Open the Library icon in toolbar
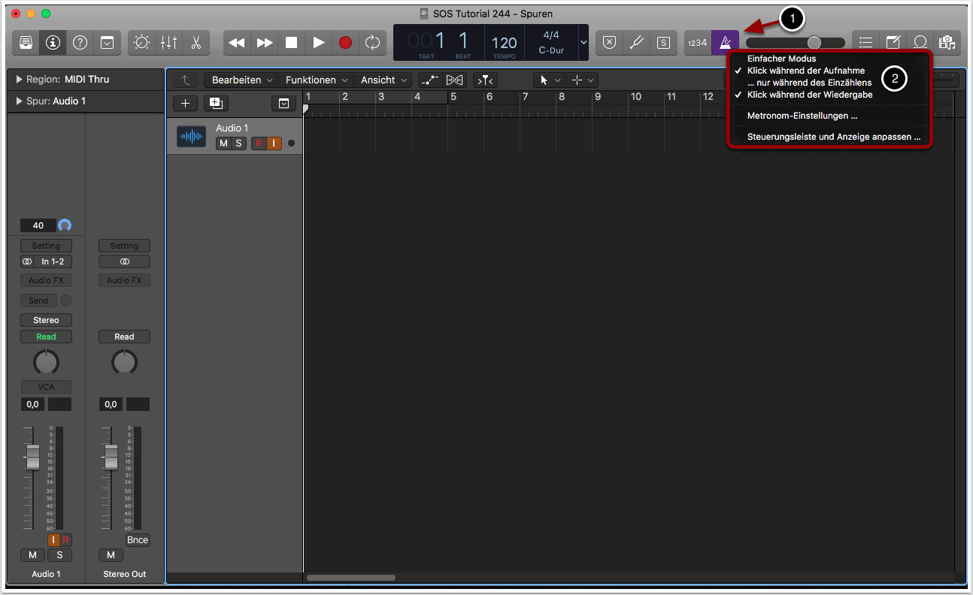The width and height of the screenshot is (973, 595). tap(26, 43)
